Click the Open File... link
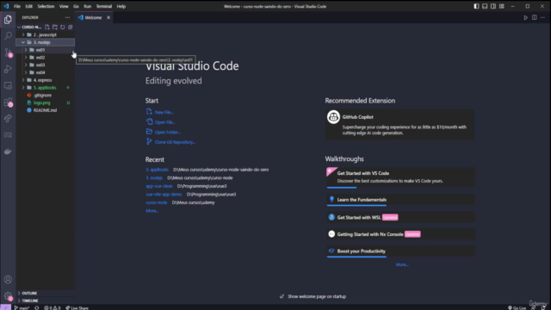551x310 pixels. pos(164,122)
